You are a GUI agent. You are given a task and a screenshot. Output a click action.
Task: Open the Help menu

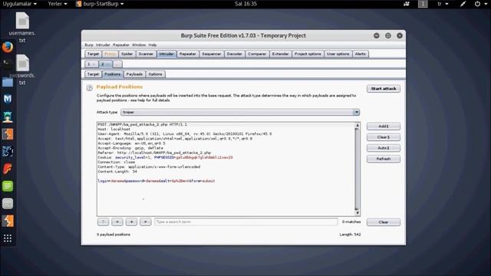point(153,45)
